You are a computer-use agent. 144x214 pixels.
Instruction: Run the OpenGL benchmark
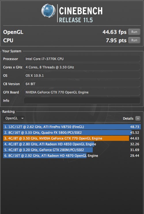point(134,32)
